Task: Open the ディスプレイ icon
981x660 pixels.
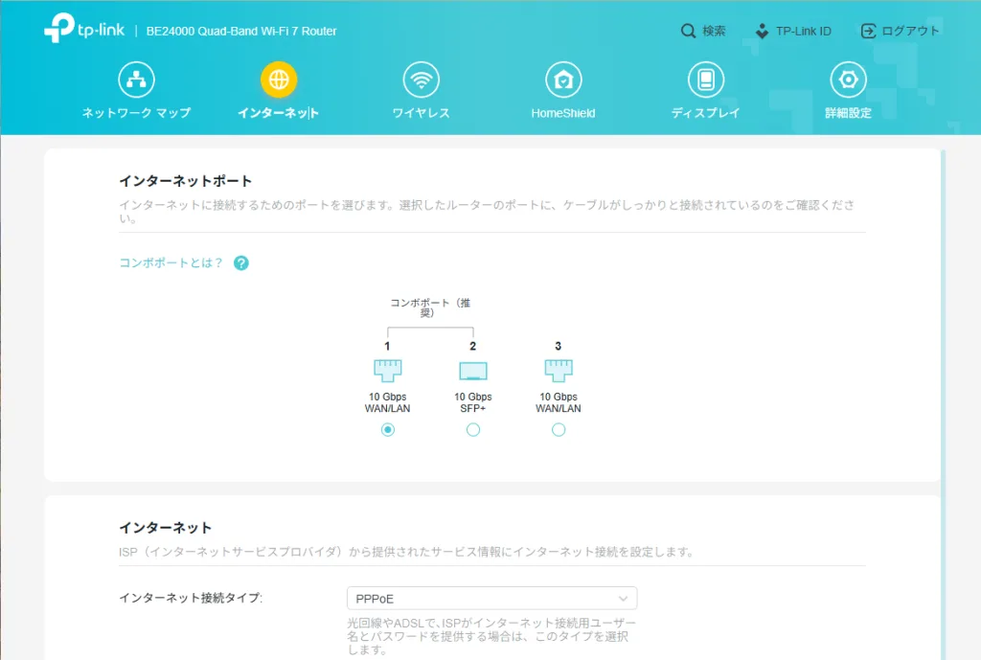Action: [x=706, y=80]
